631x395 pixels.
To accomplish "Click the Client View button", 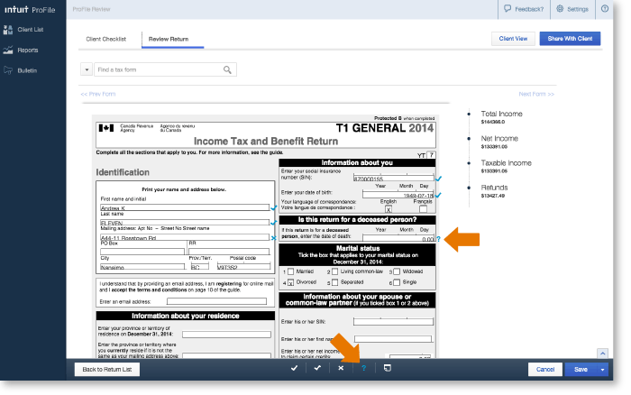I will (x=513, y=39).
